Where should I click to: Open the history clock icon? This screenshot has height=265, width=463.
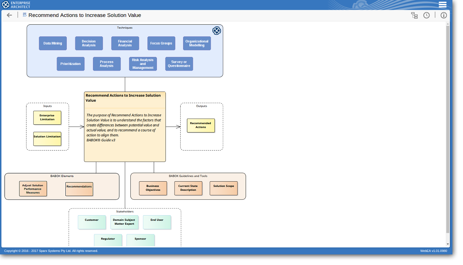pos(427,15)
